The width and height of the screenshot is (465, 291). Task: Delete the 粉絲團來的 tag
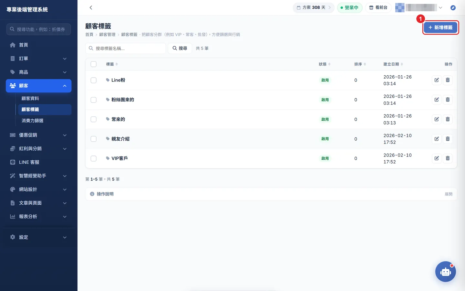tap(448, 100)
